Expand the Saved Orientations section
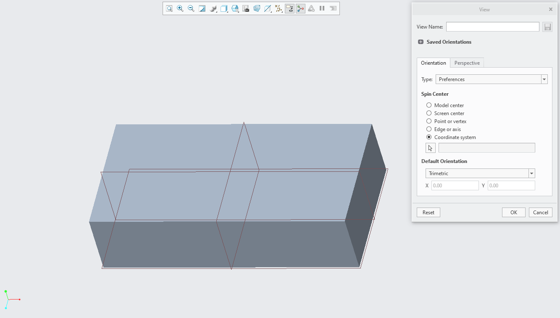 click(421, 42)
